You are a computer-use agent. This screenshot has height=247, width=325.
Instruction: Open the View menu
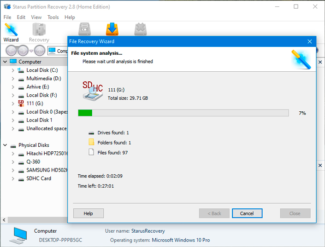pos(36,17)
